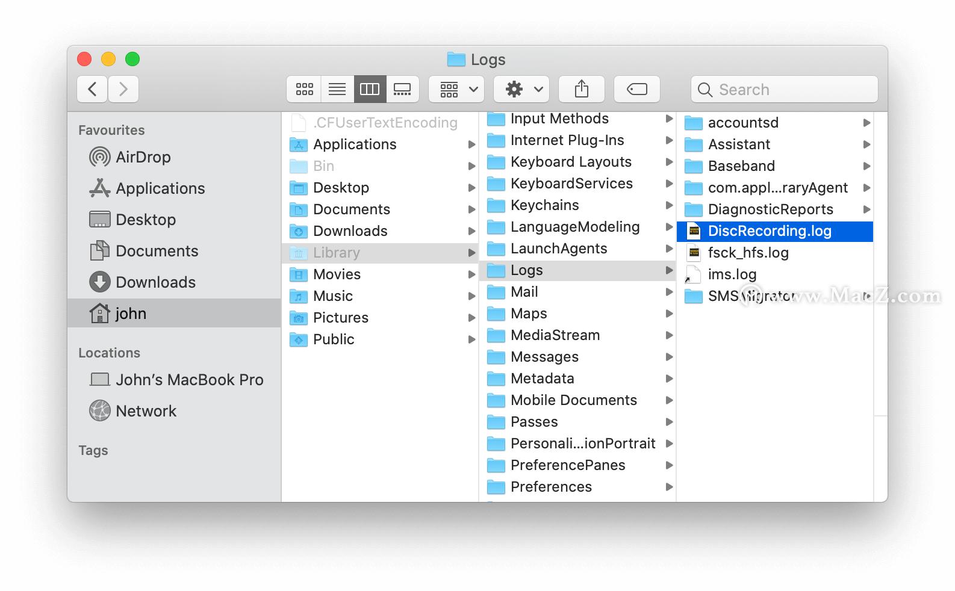Open the group-by arrangement dropdown
The image size is (955, 591).
point(456,89)
